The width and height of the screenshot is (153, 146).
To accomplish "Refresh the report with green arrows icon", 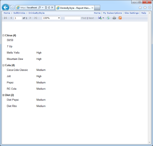I will [x=108, y=18].
